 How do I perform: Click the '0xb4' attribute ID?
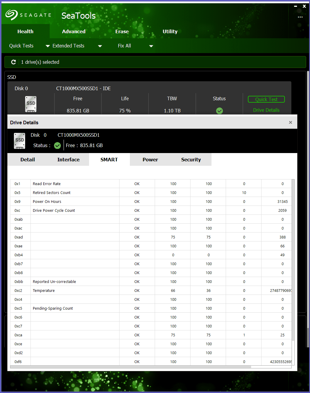tap(19, 255)
